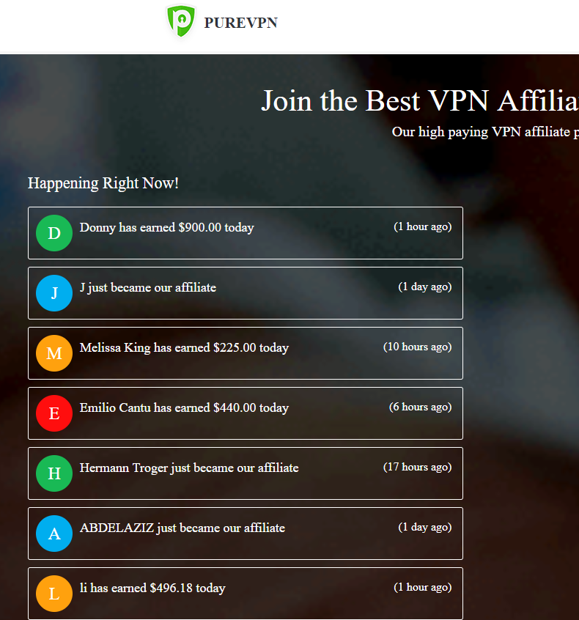
Task: Click 'Donny has earned $900.00 today' text
Action: click(x=167, y=227)
